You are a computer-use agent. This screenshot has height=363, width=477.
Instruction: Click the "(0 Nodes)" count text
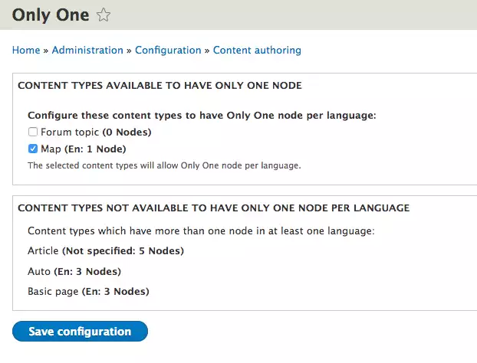tap(127, 132)
